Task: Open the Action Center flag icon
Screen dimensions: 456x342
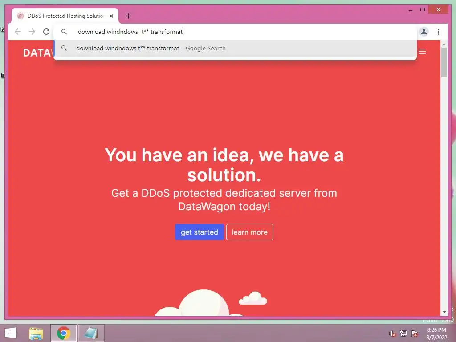Action: (414, 333)
